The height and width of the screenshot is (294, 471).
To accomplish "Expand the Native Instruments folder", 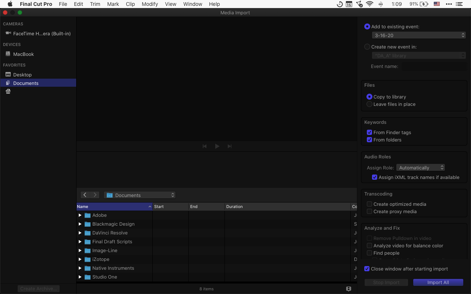I will coord(80,268).
